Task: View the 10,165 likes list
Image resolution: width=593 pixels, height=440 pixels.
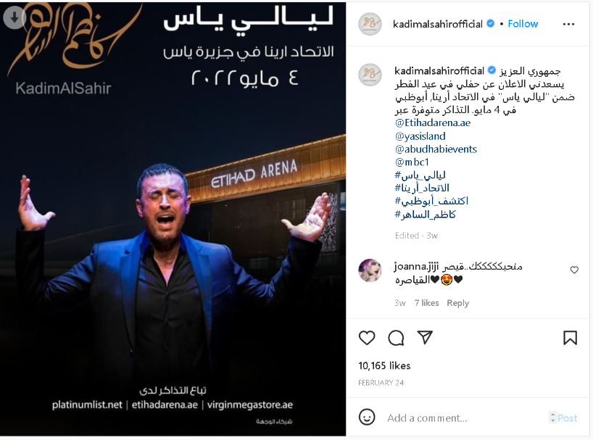Action: pyautogui.click(x=384, y=365)
